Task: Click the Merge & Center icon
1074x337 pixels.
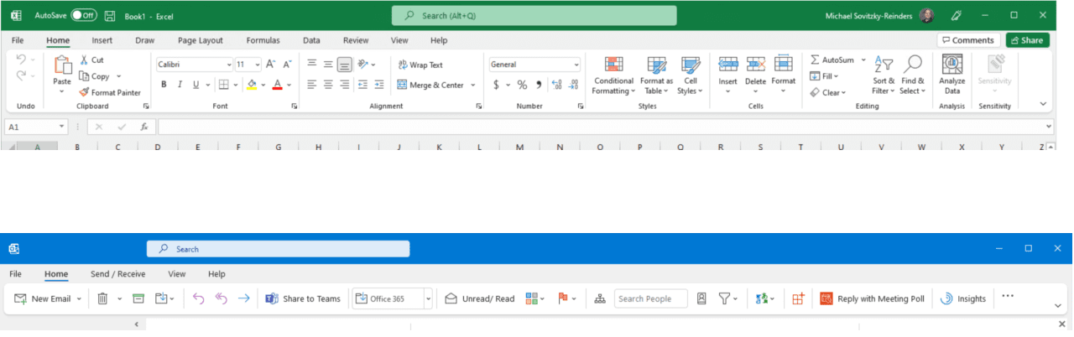Action: [x=403, y=85]
